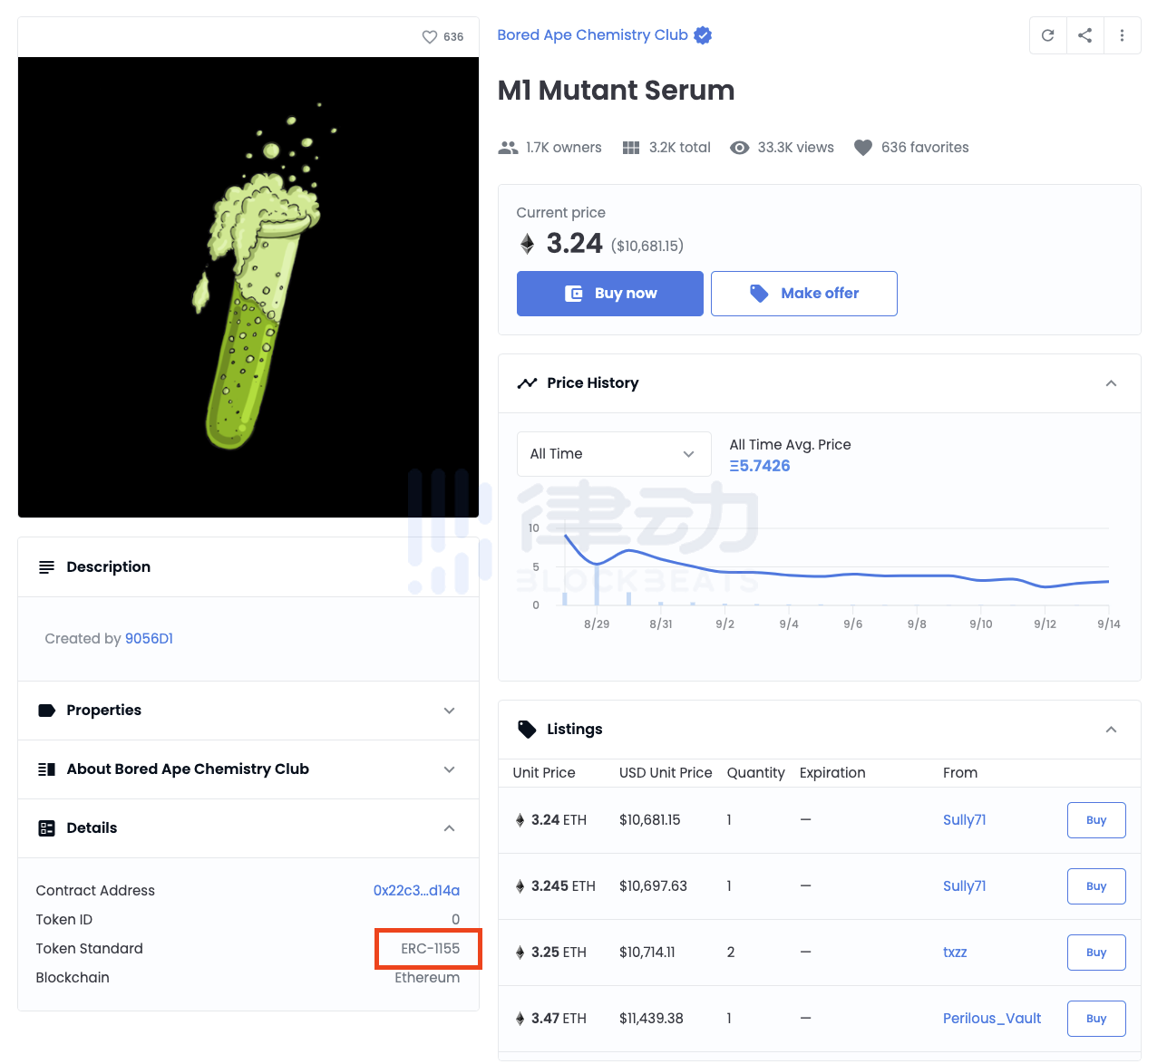Click the Expiration column header
The image size is (1167, 1064).
point(832,773)
